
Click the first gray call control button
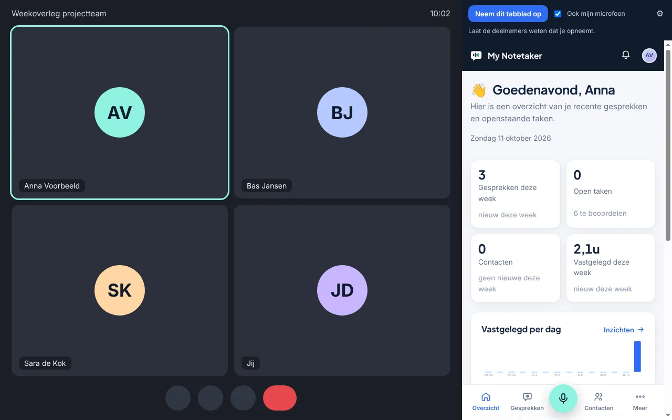(x=178, y=398)
